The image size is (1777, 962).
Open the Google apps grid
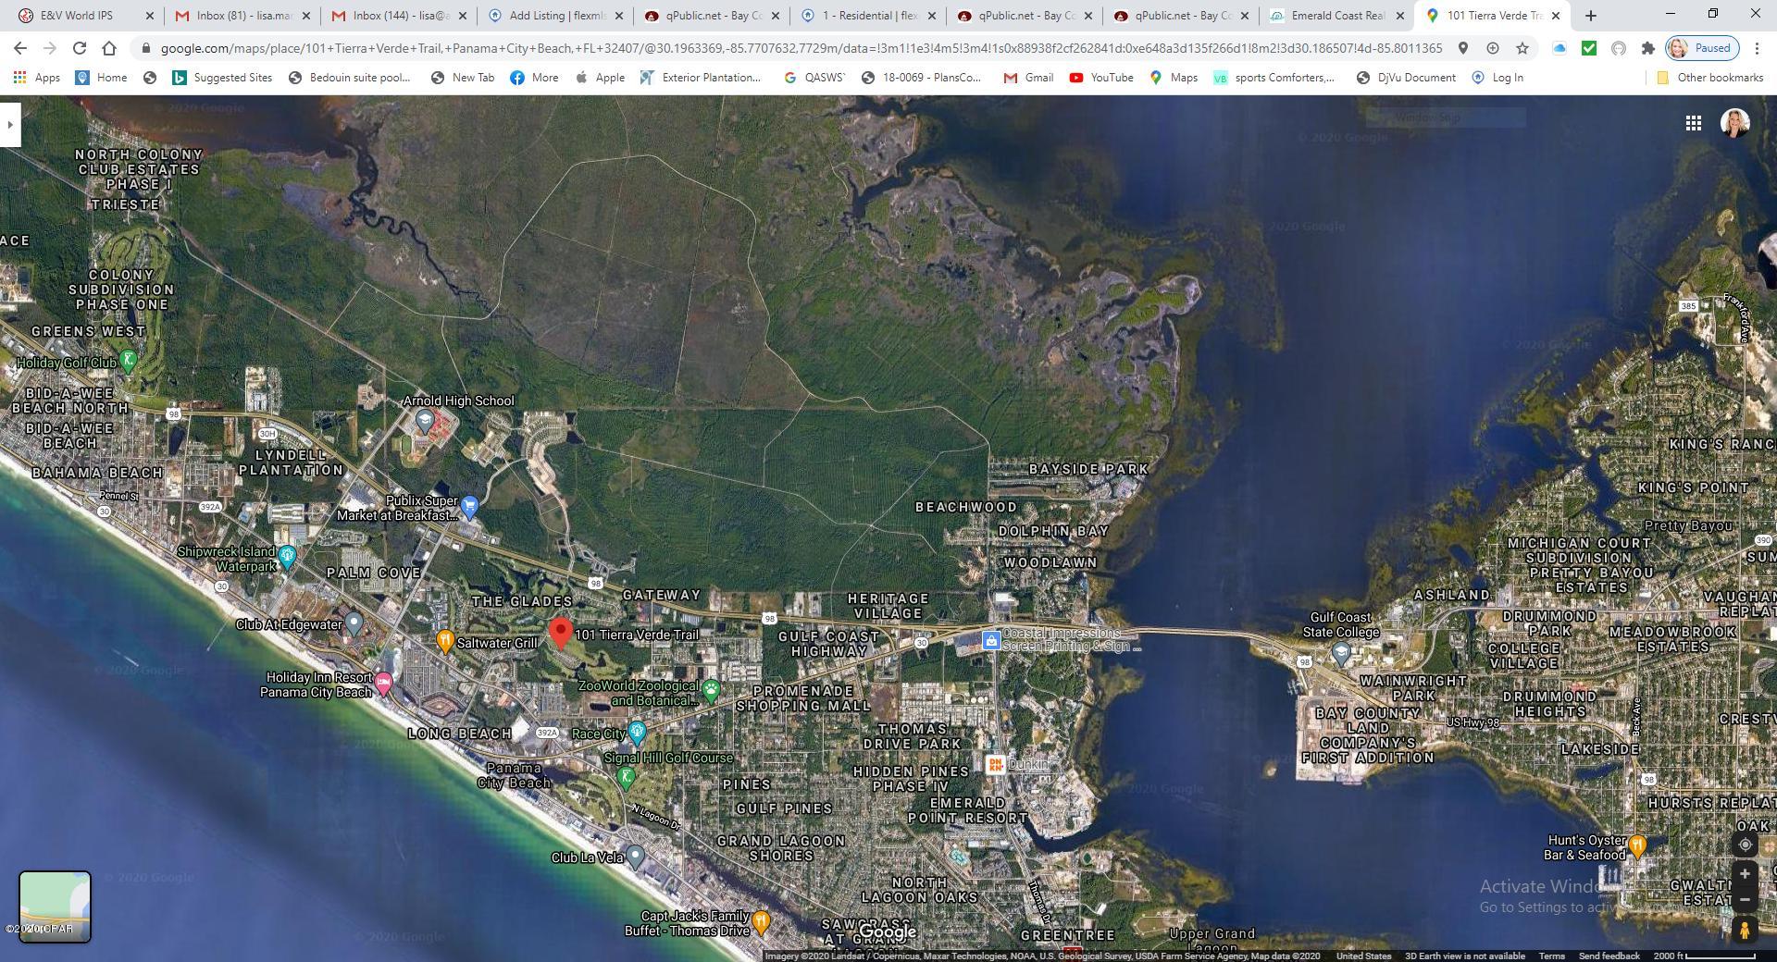(1693, 123)
